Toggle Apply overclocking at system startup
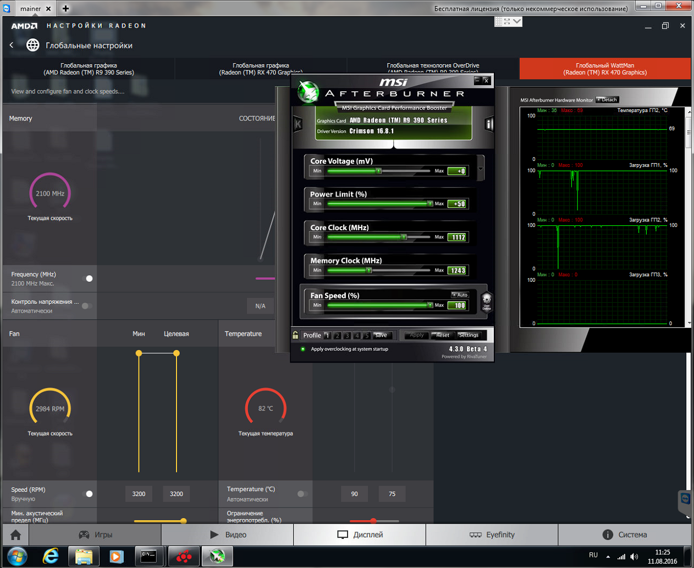 point(302,349)
